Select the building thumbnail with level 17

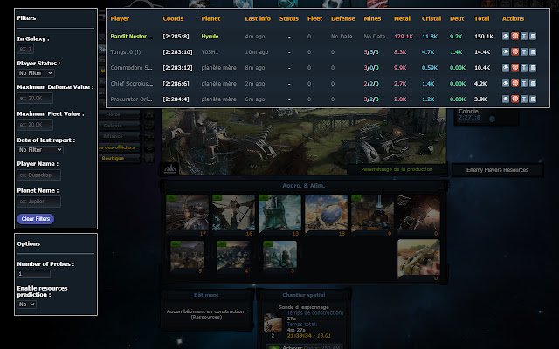point(187,213)
